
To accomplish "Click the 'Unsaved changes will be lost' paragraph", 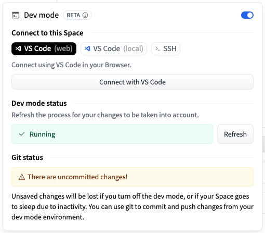I will pyautogui.click(x=132, y=206).
